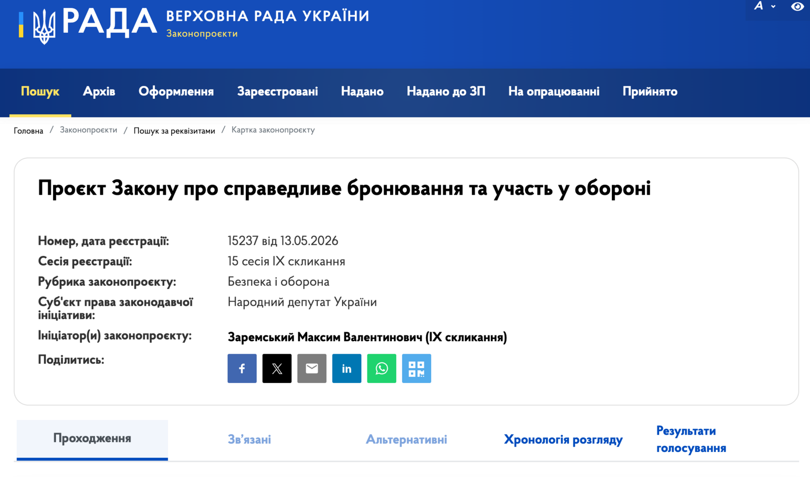The width and height of the screenshot is (810, 477).
Task: Click 'Рубрика законопроєкту:' label
Action: (x=107, y=281)
